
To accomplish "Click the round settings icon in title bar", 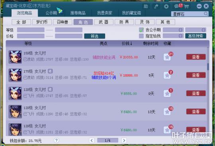I will (x=166, y=6).
